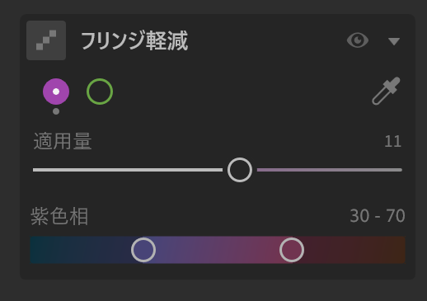
Task: Click the 紫色相 range value 30 - 70
Action: coord(378,216)
